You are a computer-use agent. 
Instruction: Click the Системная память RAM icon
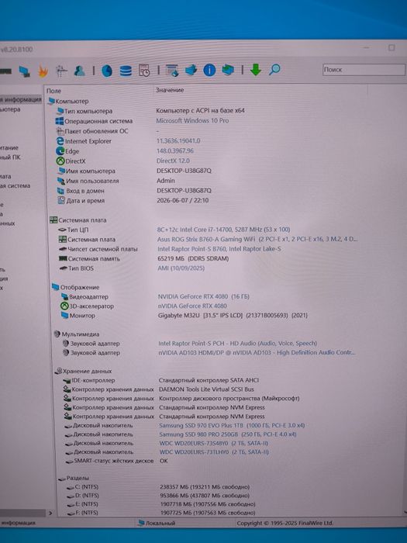63,258
